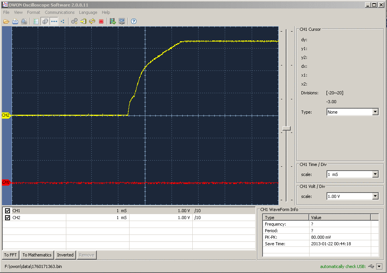Expand the Volt/Div scale dropdown

pos(375,196)
